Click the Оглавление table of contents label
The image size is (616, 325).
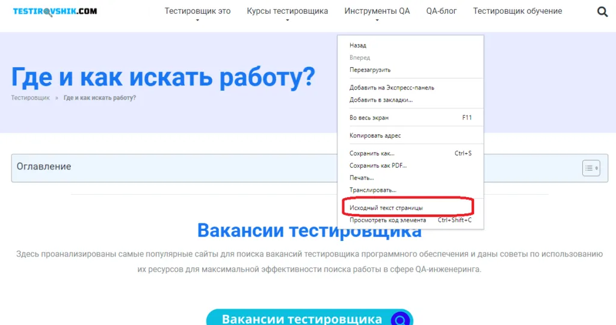click(x=43, y=166)
